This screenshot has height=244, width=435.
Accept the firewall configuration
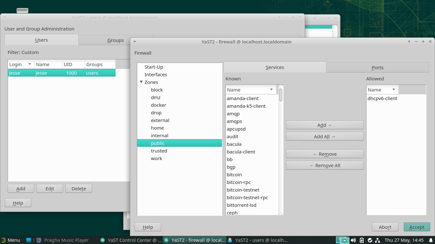click(417, 227)
